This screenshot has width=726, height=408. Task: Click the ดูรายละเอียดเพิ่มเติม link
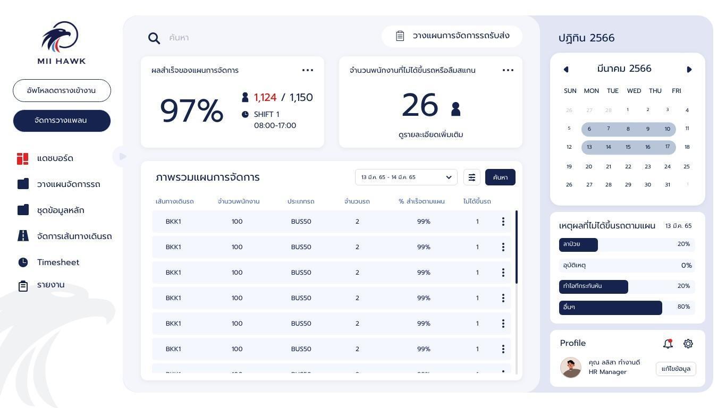click(430, 135)
